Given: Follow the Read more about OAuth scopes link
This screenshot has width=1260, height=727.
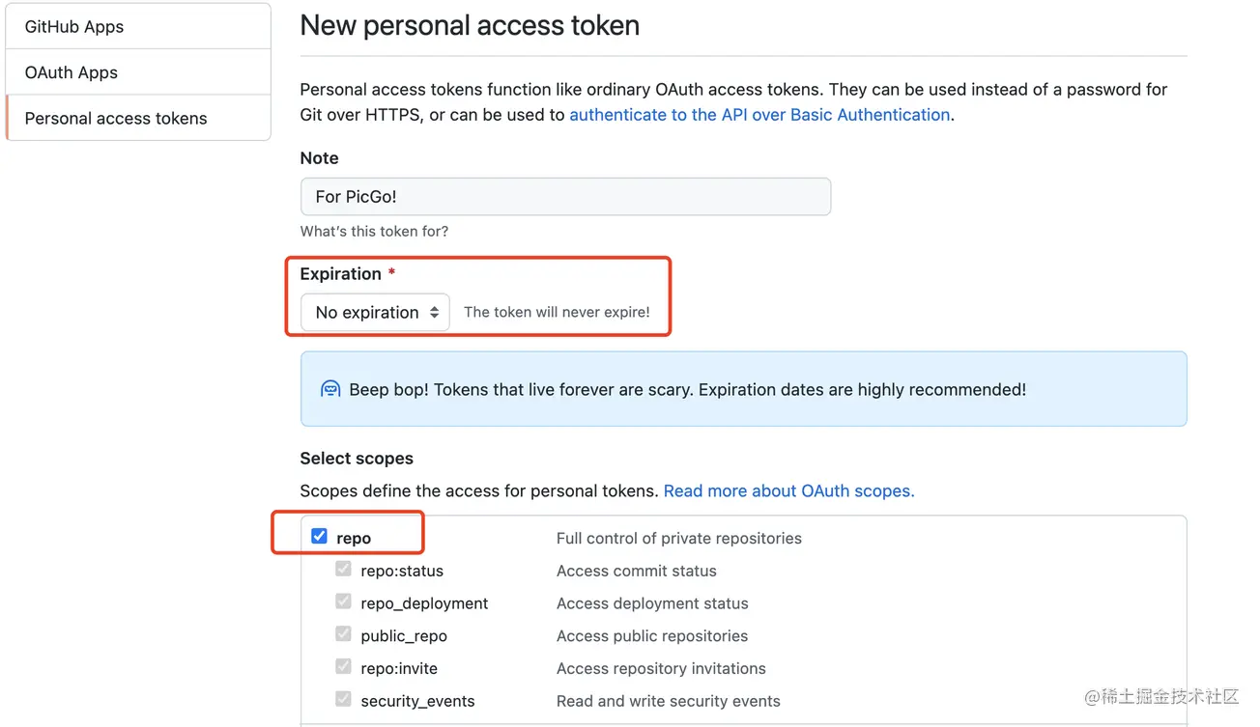Looking at the screenshot, I should (788, 490).
